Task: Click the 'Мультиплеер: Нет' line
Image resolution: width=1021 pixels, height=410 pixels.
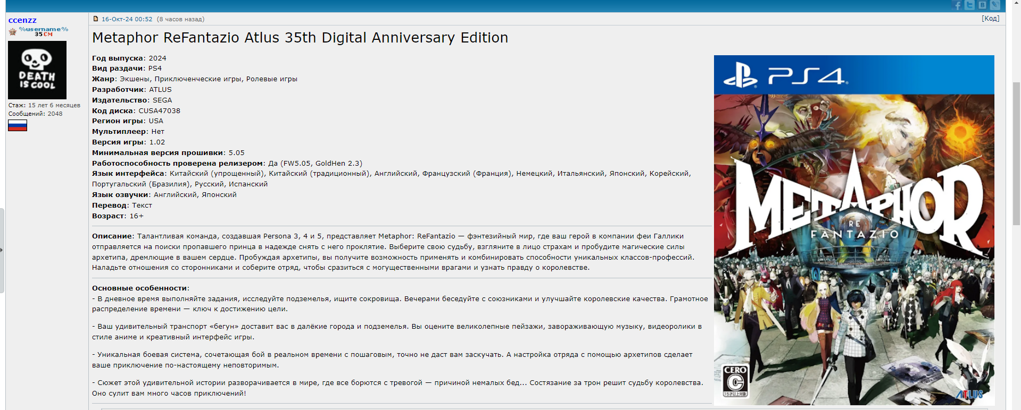Action: coord(128,132)
